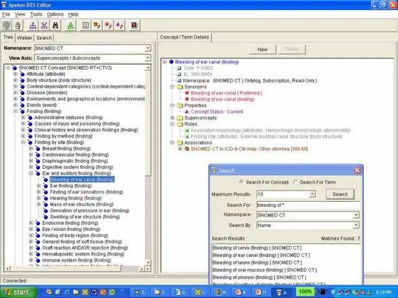The height and width of the screenshot is (298, 398).
Task: Click the Properties folder icon
Action: click(x=180, y=106)
